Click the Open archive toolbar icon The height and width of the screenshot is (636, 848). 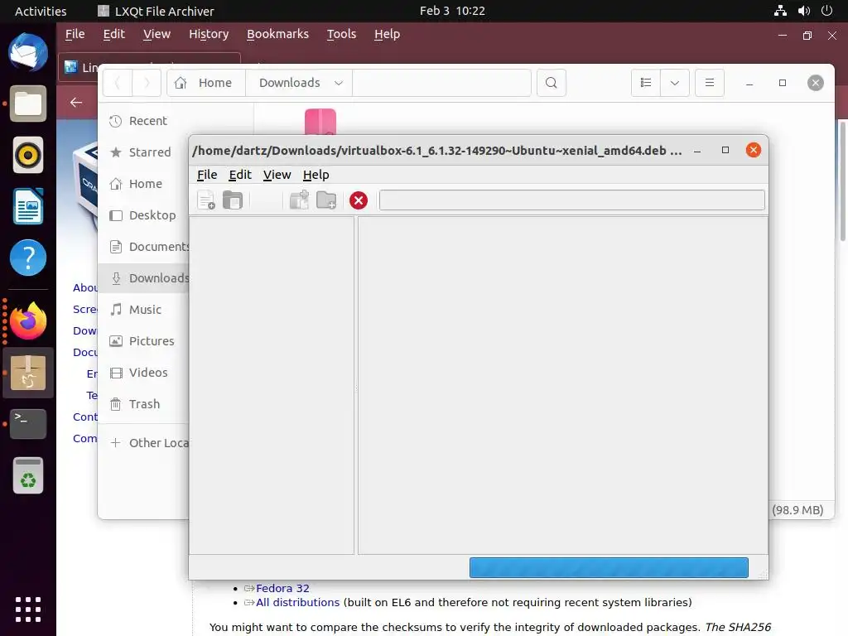click(x=233, y=200)
